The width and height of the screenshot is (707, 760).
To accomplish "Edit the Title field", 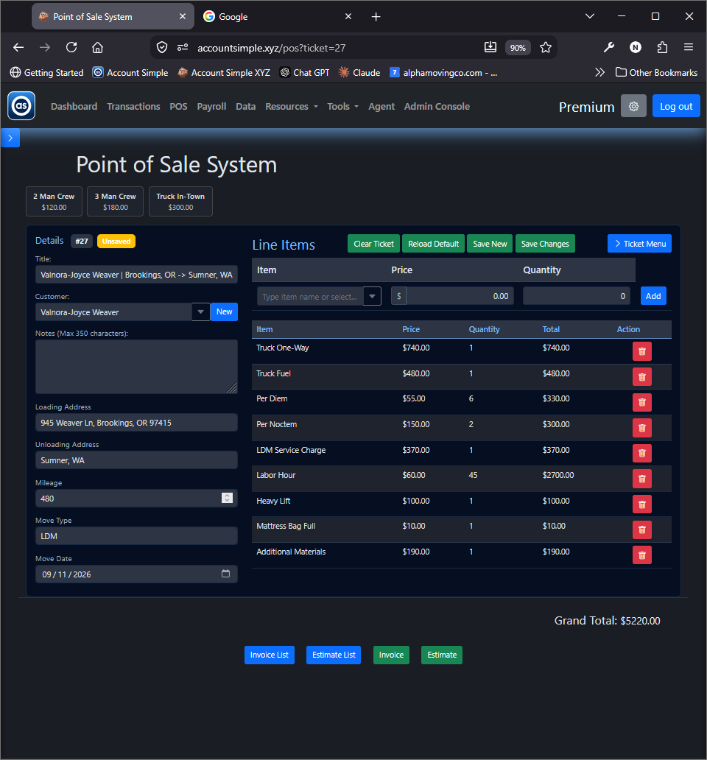I will [x=136, y=275].
